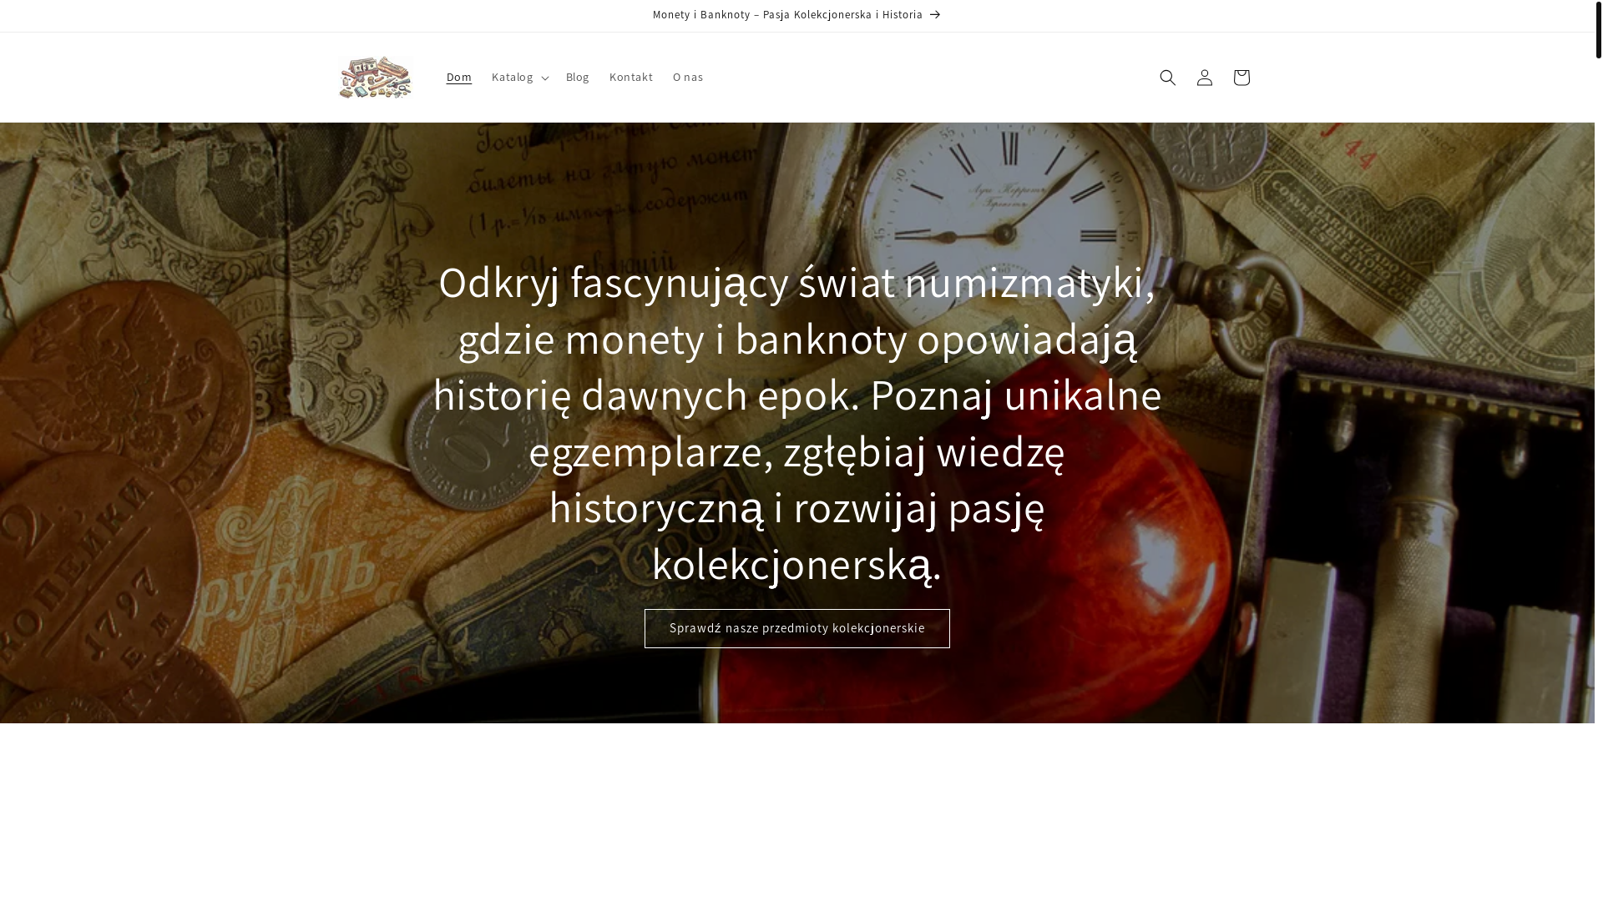Click the store logo image

[376, 78]
